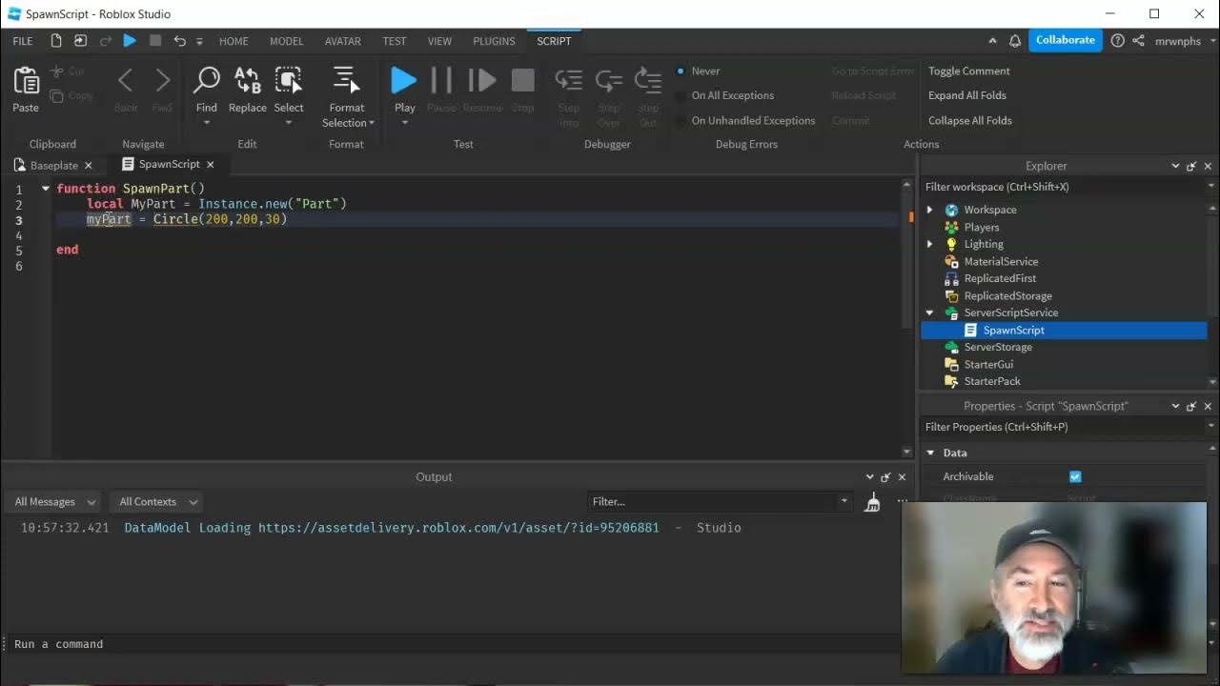Click the Paste clipboard icon
Viewport: 1220px width, 686px height.
pyautogui.click(x=26, y=81)
